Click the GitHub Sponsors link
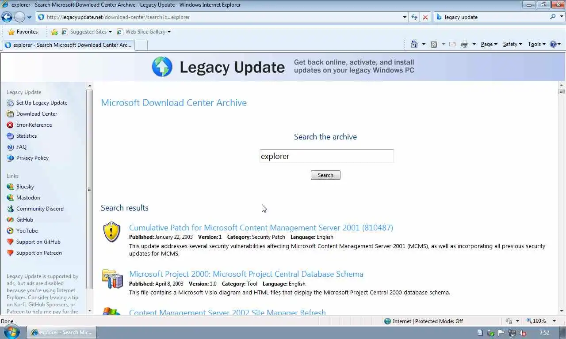 (x=48, y=305)
